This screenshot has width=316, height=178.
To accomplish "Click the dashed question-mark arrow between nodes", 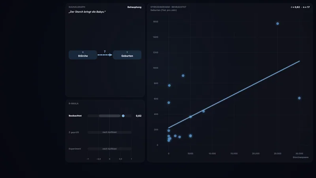I will point(105,55).
